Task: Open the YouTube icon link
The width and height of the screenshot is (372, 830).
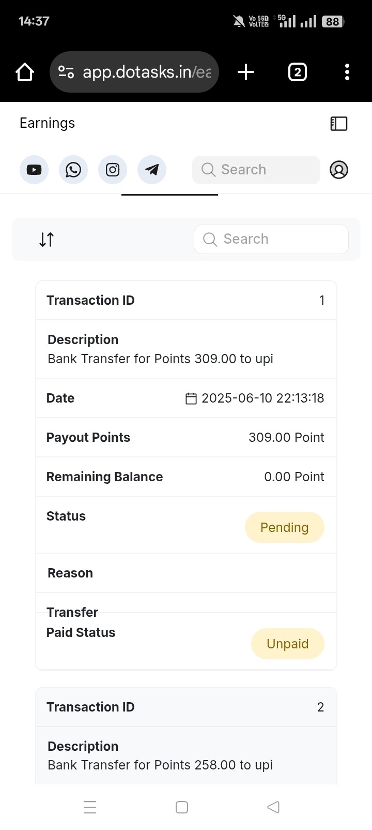Action: pos(34,170)
